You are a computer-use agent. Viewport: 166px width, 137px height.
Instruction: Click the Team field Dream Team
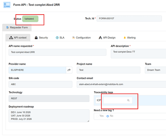tap(155, 70)
